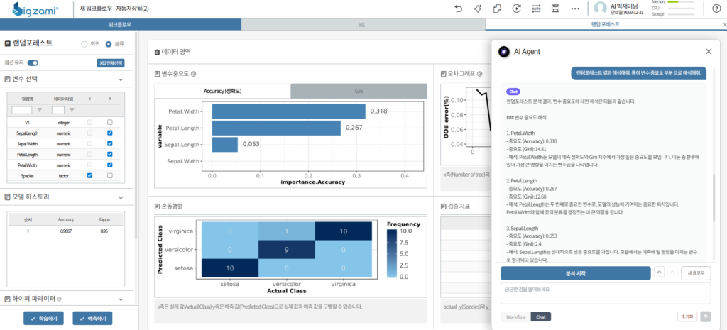Viewport: 727px width, 330px height.
Task: Click the document edit icon in toolbar
Action: pos(498,9)
